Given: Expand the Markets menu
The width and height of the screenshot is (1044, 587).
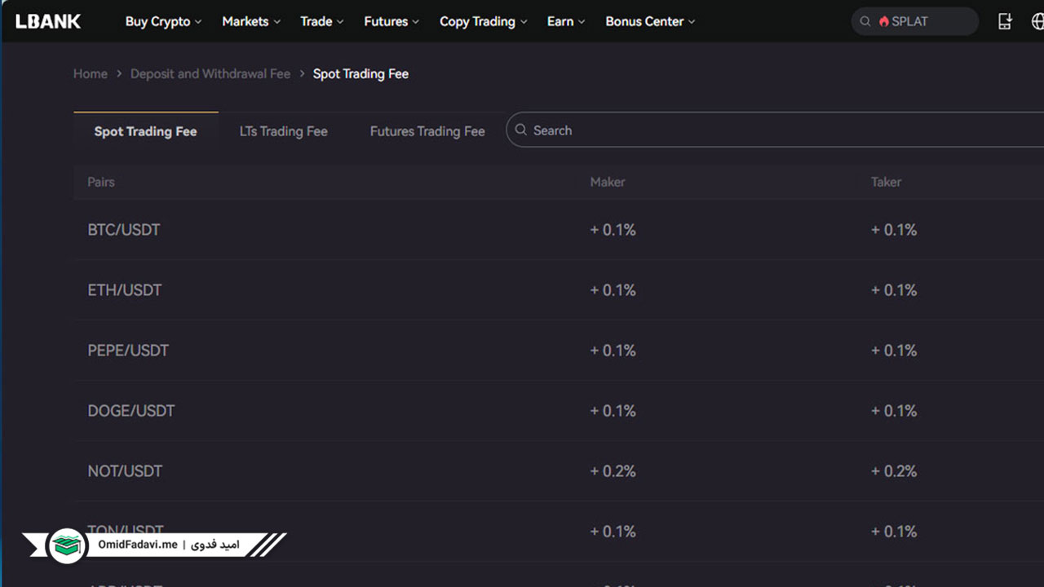Looking at the screenshot, I should point(251,22).
